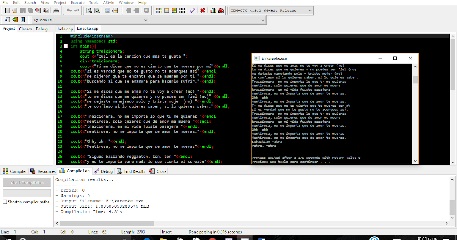Open profiling analysis chart icon
This screenshot has height=240, width=457.
212,10
